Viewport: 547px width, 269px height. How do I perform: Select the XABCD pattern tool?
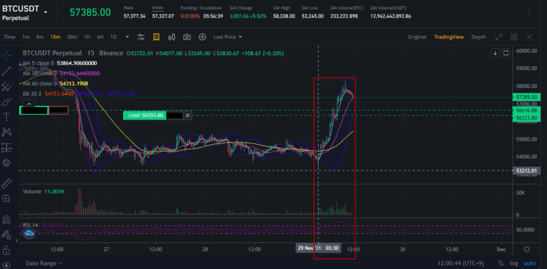click(6, 132)
